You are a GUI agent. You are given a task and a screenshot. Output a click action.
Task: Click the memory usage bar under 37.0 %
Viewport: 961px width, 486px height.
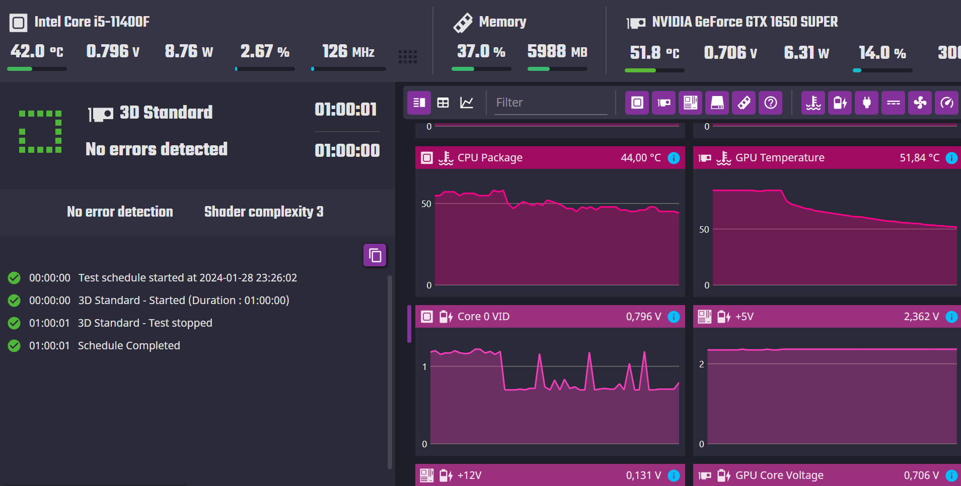(482, 69)
